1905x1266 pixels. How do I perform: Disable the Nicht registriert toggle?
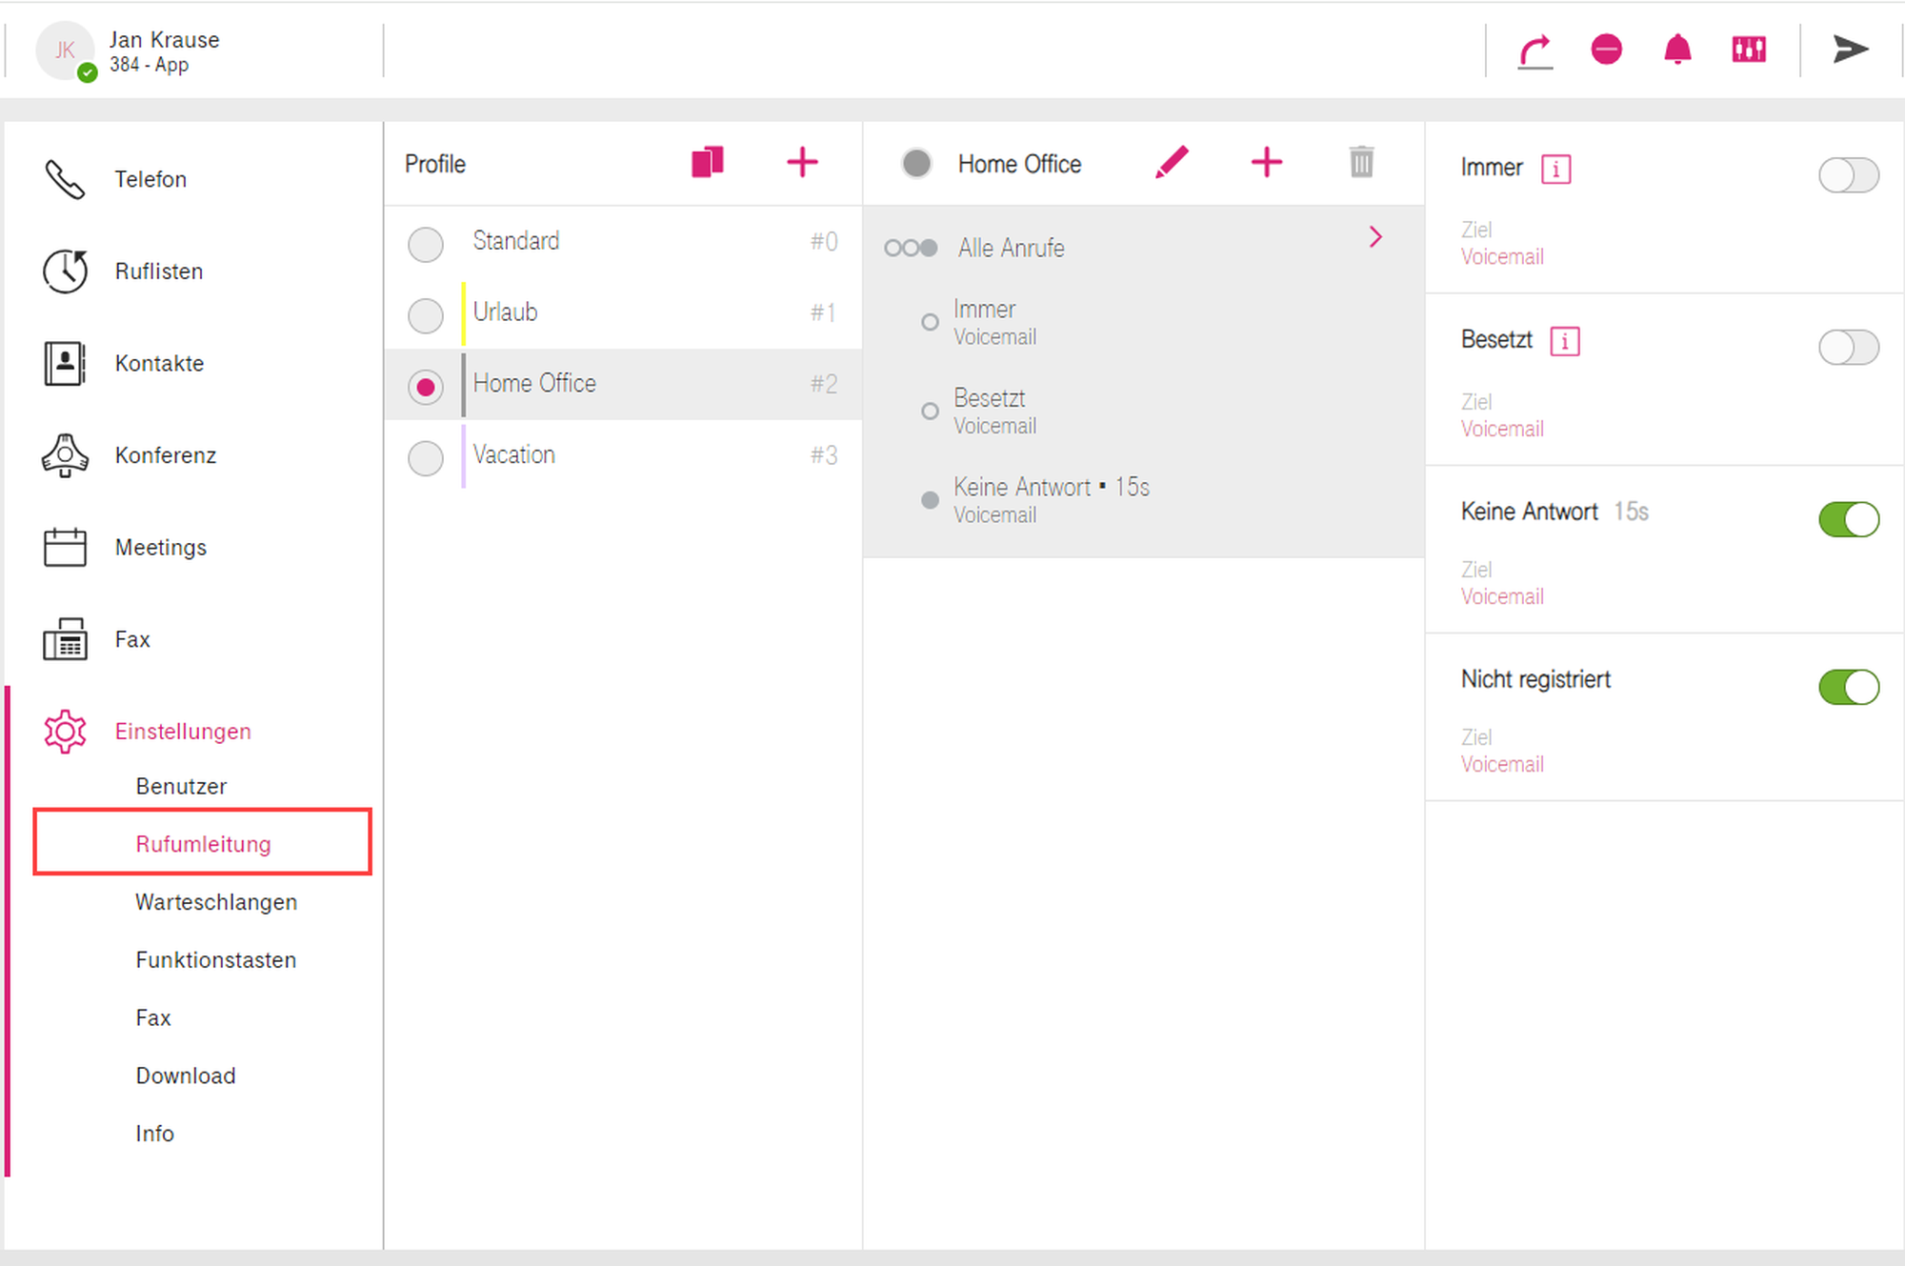point(1847,687)
